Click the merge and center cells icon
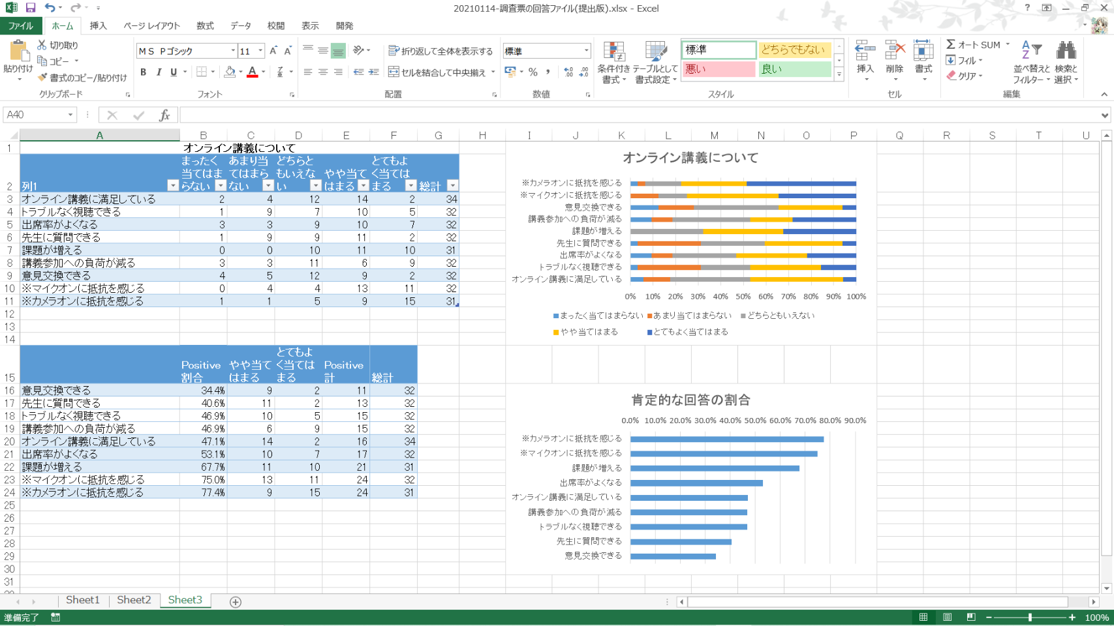Viewport: 1114px width, 626px height. [x=394, y=72]
